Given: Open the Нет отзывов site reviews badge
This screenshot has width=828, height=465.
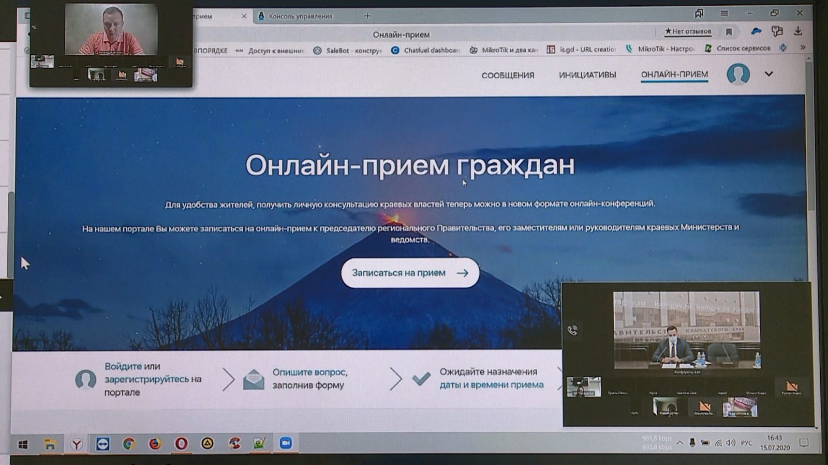Looking at the screenshot, I should point(688,32).
